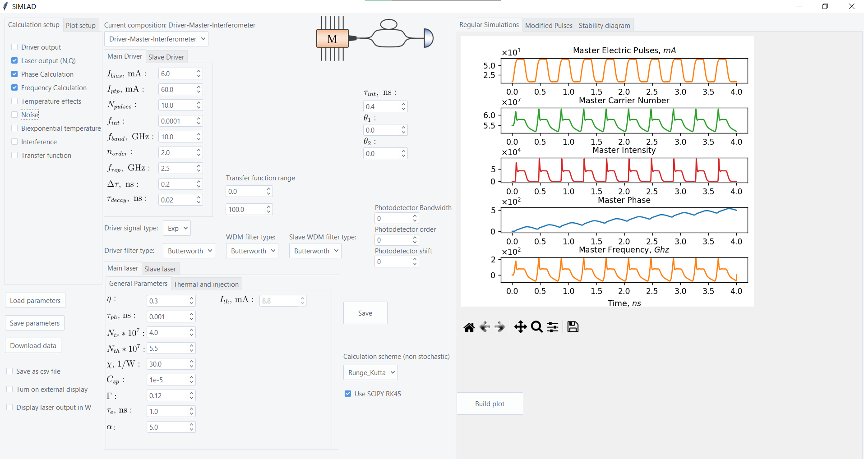Click the f_rep GHz input field
Image resolution: width=864 pixels, height=459 pixels.
click(177, 169)
